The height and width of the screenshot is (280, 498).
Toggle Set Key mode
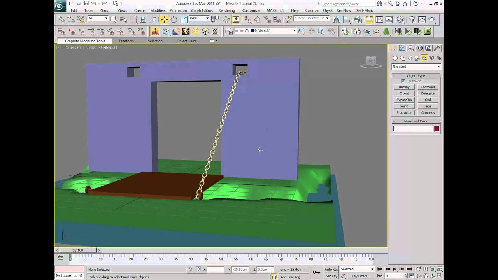331,276
